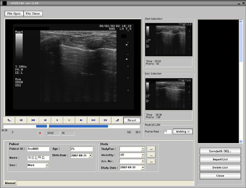Screen dimensions: 246x188
Task: Click the application icon in title bar
Action: 4,3
